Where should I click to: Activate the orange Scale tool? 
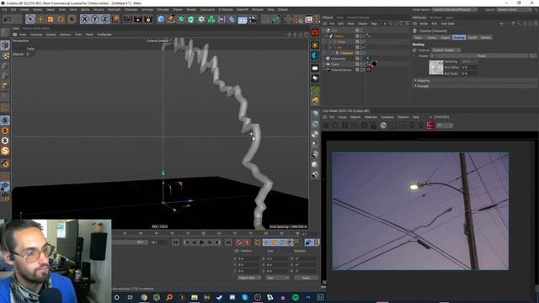[x=51, y=19]
